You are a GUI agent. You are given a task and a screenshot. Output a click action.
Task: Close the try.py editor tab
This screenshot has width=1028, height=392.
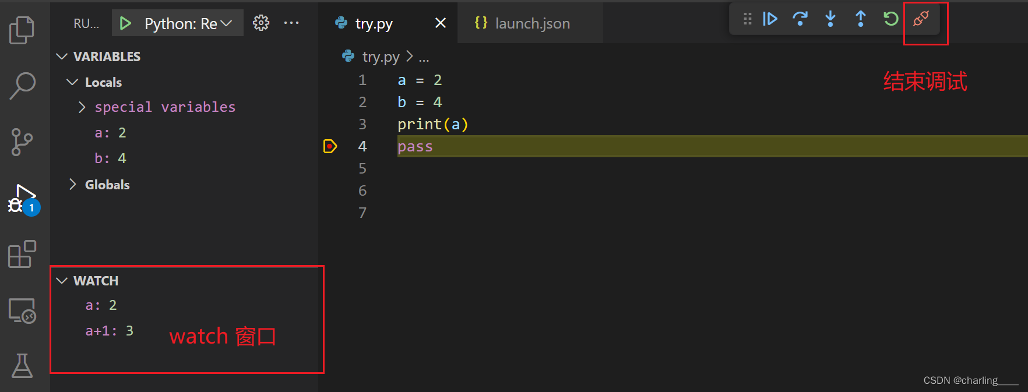click(441, 23)
